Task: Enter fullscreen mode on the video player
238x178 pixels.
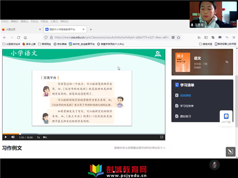Action: tap(162, 137)
